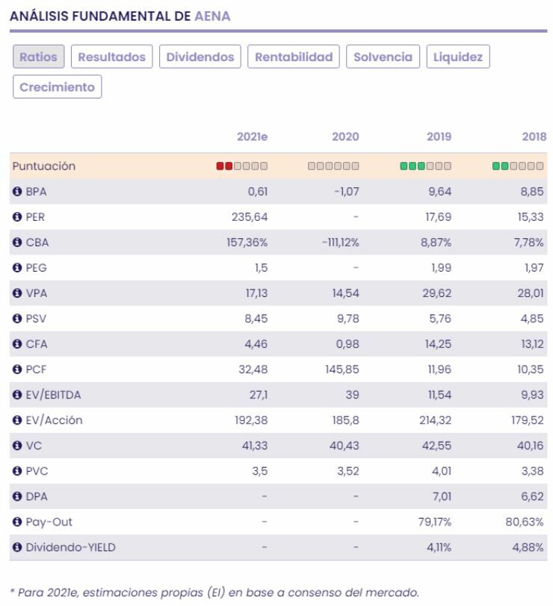The width and height of the screenshot is (553, 606).
Task: Open the Crecimiento tab
Action: [x=58, y=87]
